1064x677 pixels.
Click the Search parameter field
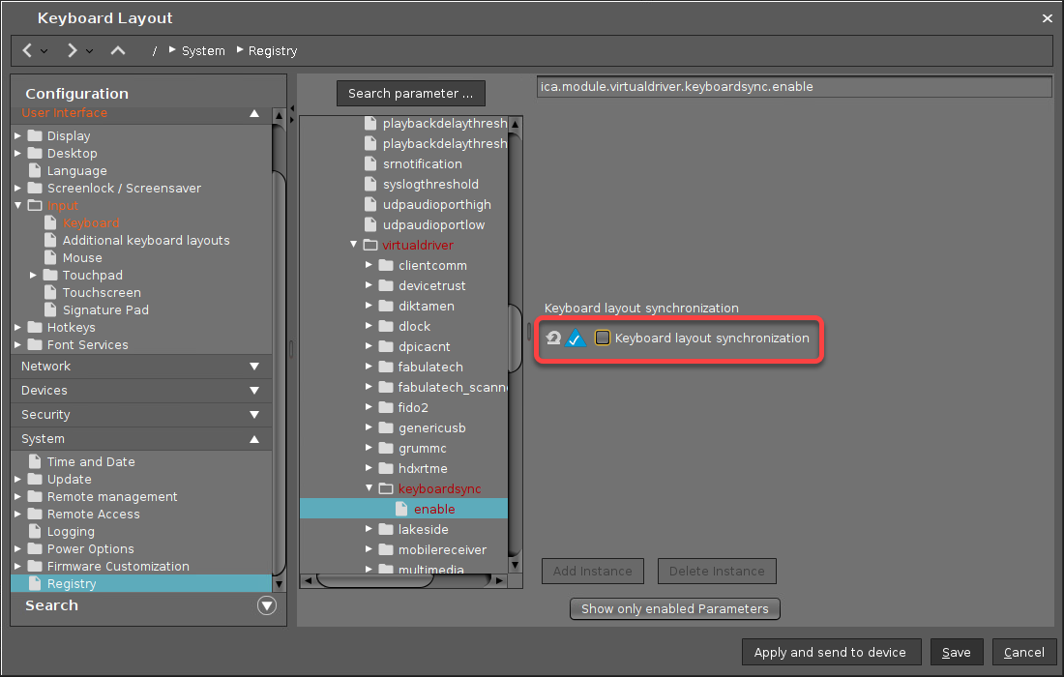pyautogui.click(x=410, y=94)
